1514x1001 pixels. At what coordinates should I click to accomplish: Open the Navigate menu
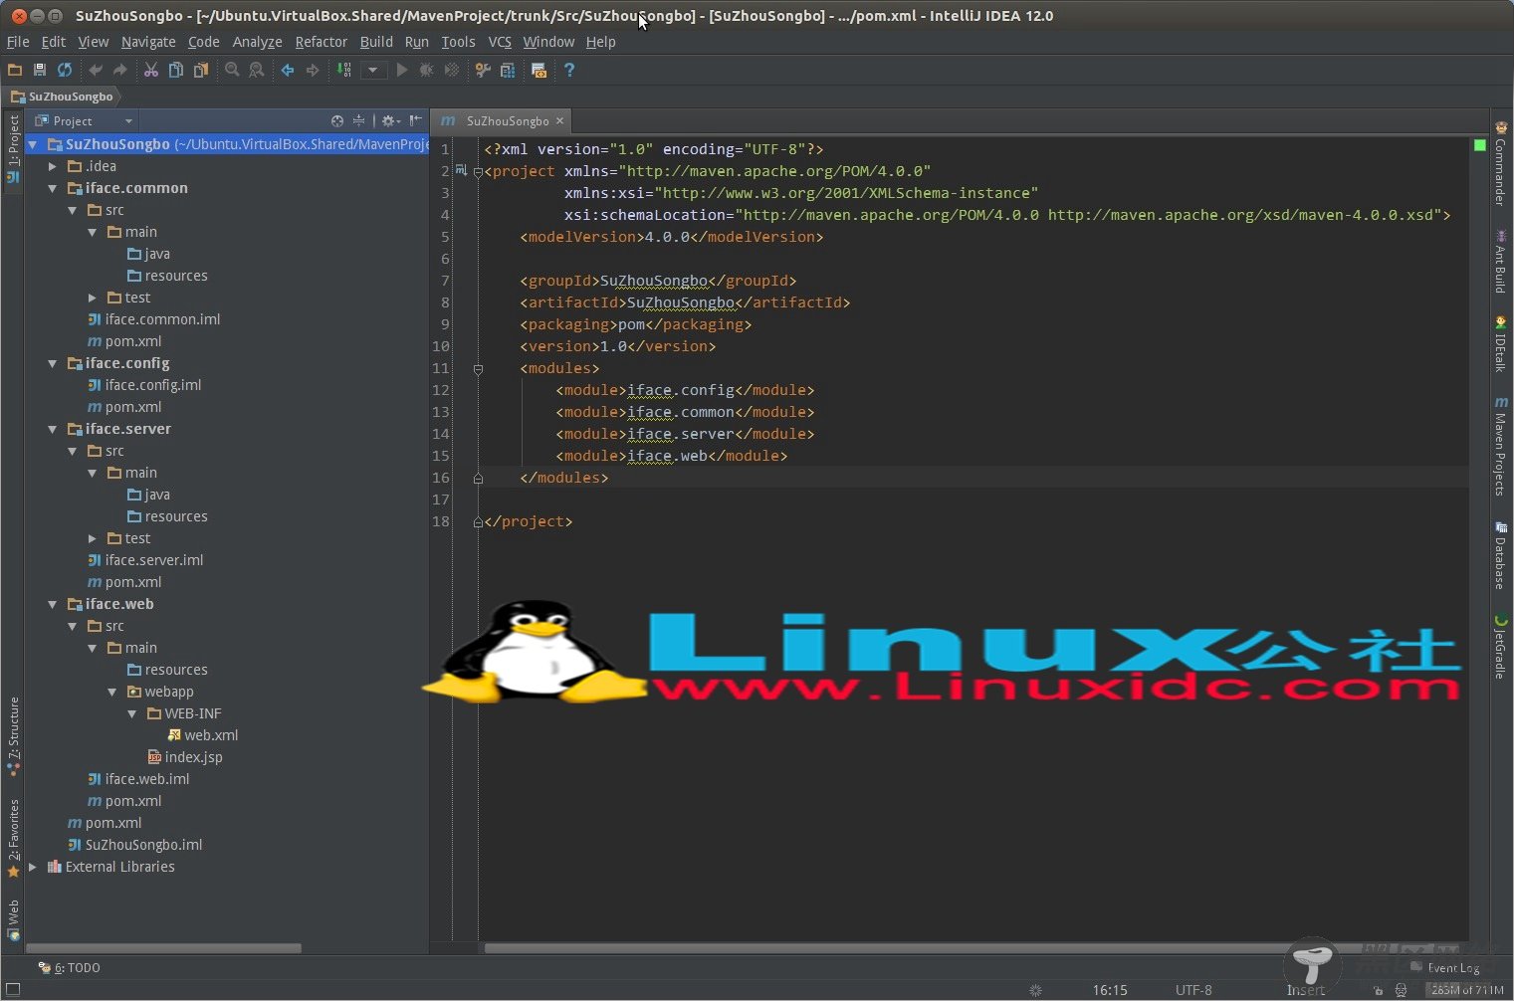pos(148,42)
